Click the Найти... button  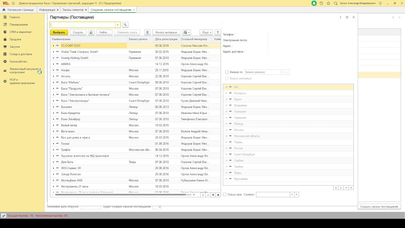tap(104, 32)
